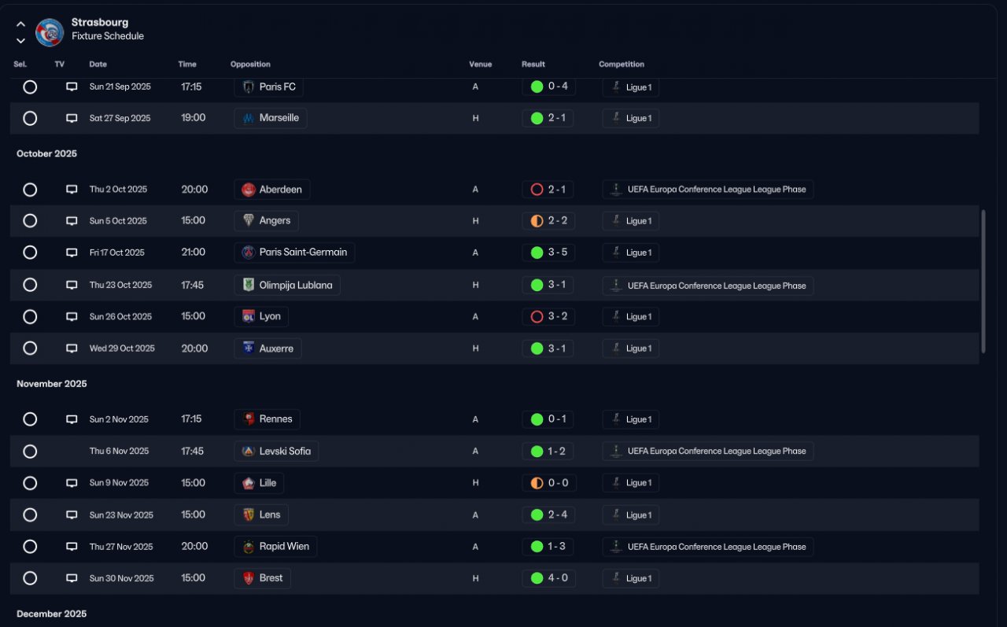Open the Marseille opposition button
The image size is (1007, 627).
[271, 118]
